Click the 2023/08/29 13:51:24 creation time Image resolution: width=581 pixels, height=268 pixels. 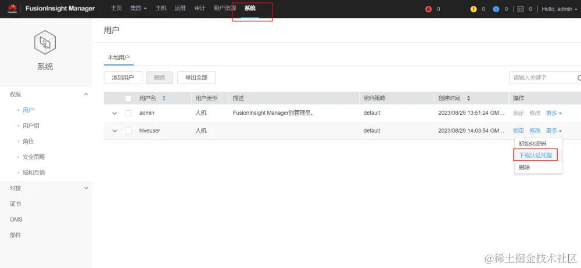pos(471,113)
